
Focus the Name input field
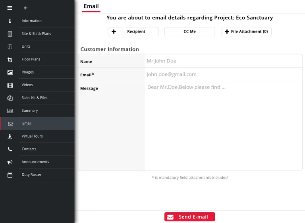(x=222, y=61)
